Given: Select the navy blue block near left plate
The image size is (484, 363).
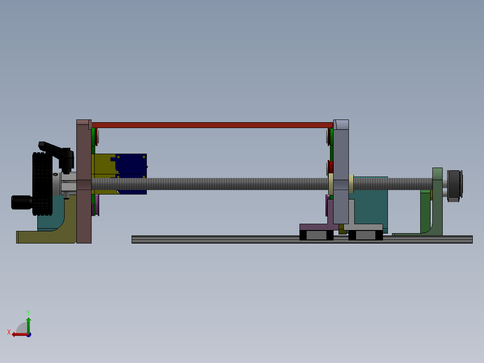Looking at the screenshot, I should [x=131, y=164].
